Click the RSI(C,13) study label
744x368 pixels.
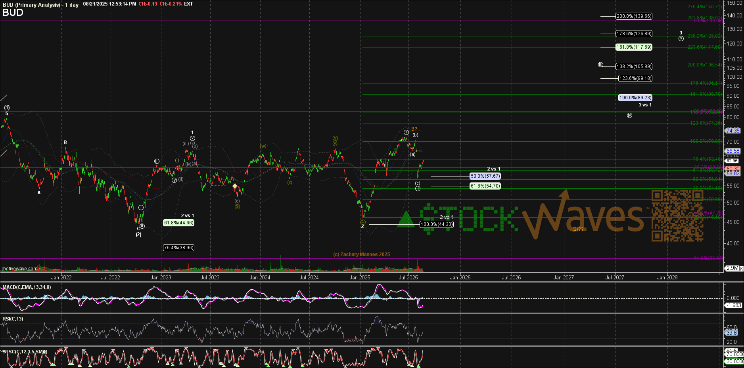[x=13, y=319]
